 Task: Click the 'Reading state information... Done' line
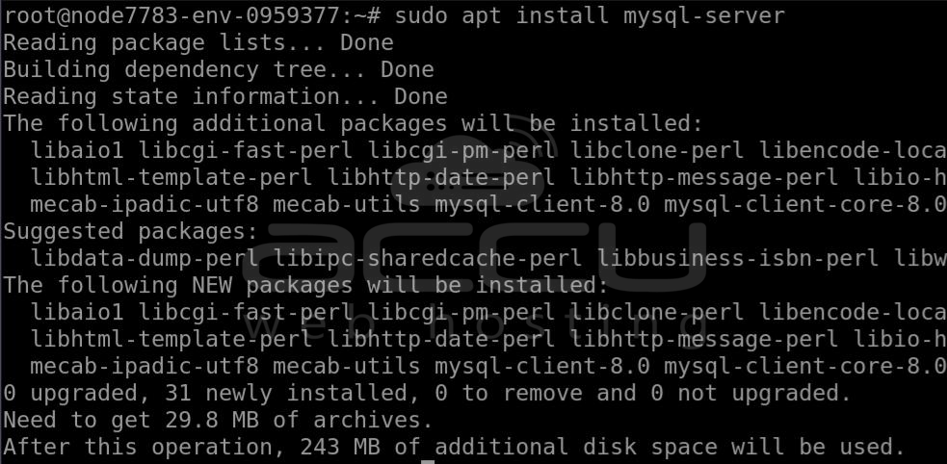(225, 96)
